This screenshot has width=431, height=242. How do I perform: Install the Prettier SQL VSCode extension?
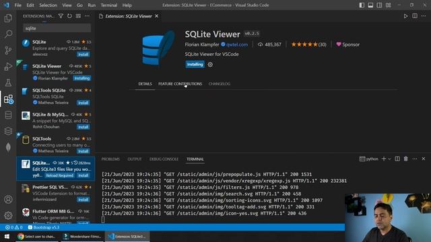(83, 200)
